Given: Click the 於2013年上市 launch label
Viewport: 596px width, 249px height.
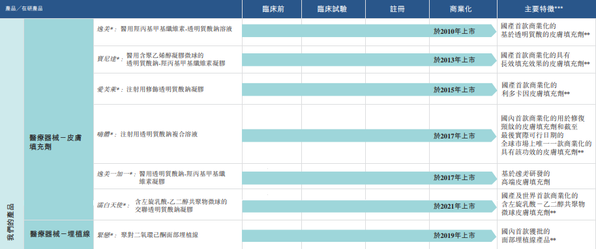Looking at the screenshot, I should coord(454,60).
